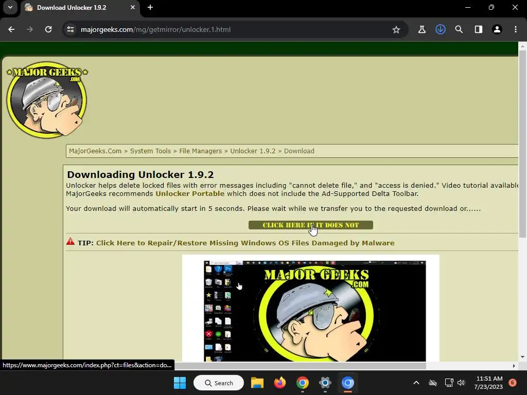527x395 pixels.
Task: Open Google Chrome from the taskbar
Action: coord(303,383)
